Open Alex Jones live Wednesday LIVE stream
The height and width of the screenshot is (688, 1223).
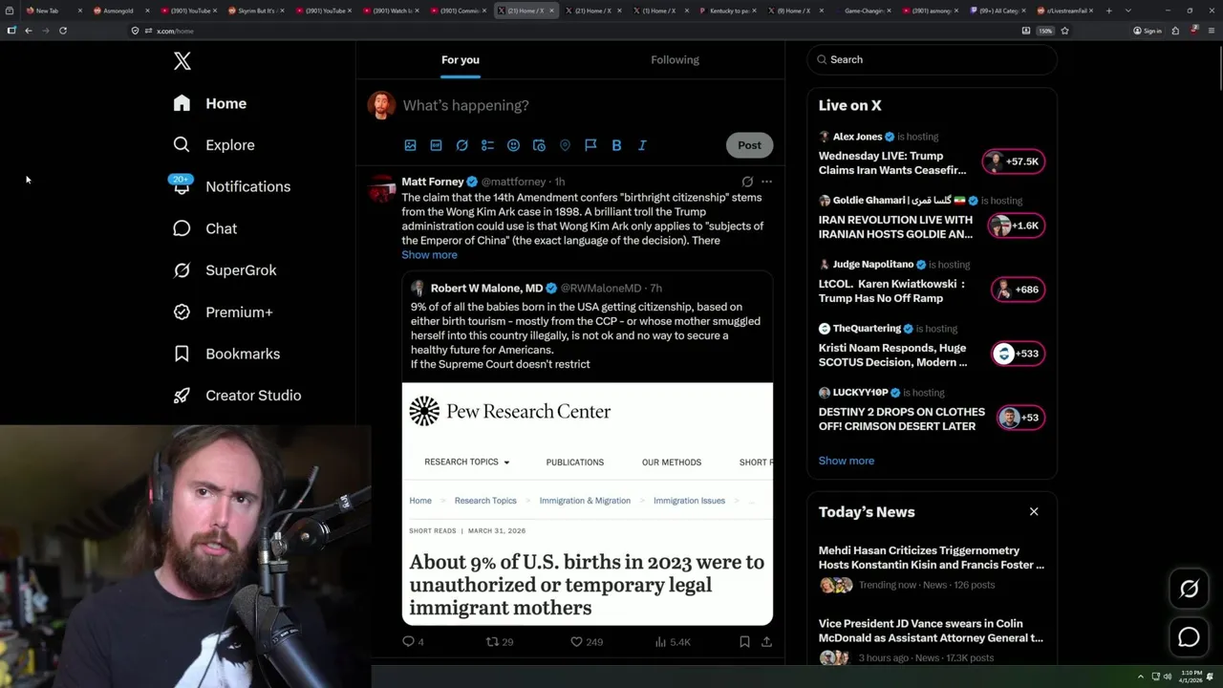click(x=891, y=162)
